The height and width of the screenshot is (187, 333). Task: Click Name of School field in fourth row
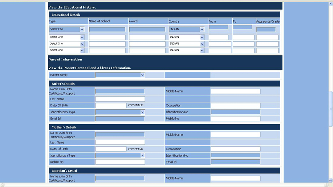pyautogui.click(x=107, y=51)
